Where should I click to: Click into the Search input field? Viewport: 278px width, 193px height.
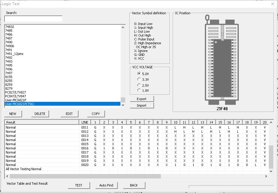[x=33, y=19]
